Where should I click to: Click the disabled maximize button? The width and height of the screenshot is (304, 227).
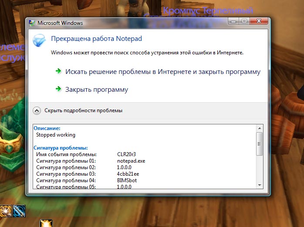tap(244, 21)
